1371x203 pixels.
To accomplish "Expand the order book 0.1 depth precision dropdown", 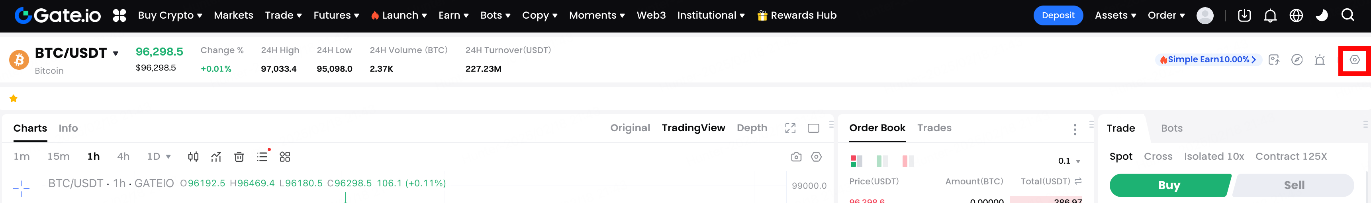I will [1069, 161].
